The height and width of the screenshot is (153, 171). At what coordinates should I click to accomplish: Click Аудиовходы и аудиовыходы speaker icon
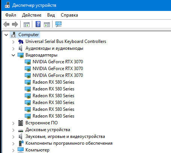coord(20,48)
